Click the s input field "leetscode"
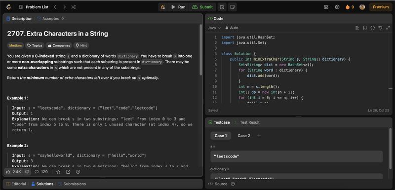 pyautogui.click(x=297, y=156)
